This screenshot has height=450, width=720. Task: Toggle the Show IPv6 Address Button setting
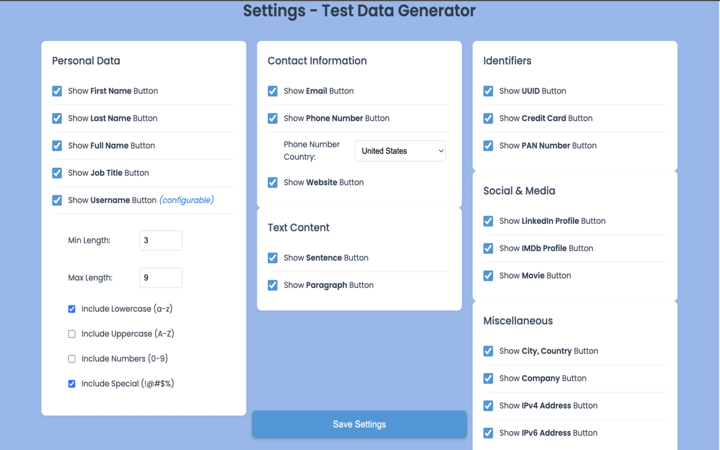pyautogui.click(x=488, y=433)
